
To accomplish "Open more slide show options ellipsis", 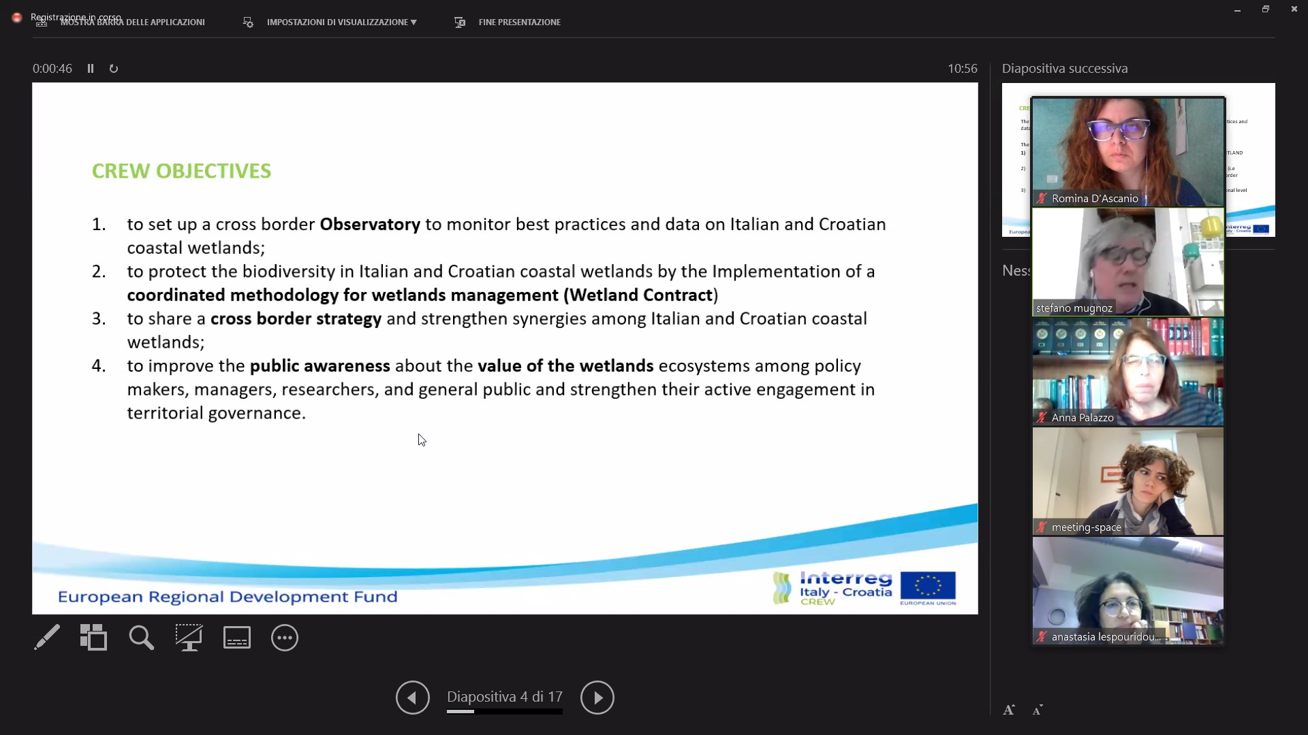I will tap(285, 638).
